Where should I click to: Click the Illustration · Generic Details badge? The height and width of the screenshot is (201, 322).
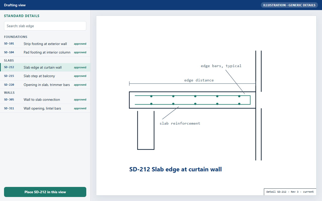(289, 5)
